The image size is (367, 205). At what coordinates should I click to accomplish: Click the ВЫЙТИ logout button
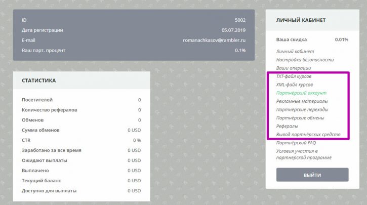point(312,175)
